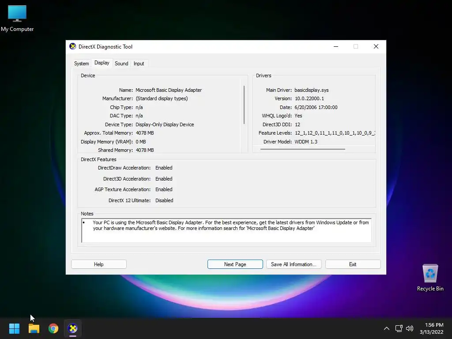Show hidden system tray icons
Viewport: 452px width, 339px height.
point(387,328)
